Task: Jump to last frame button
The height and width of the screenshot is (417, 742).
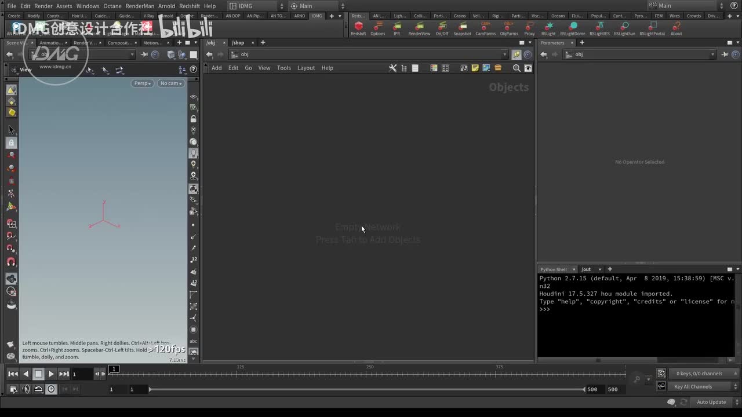Action: 64,374
